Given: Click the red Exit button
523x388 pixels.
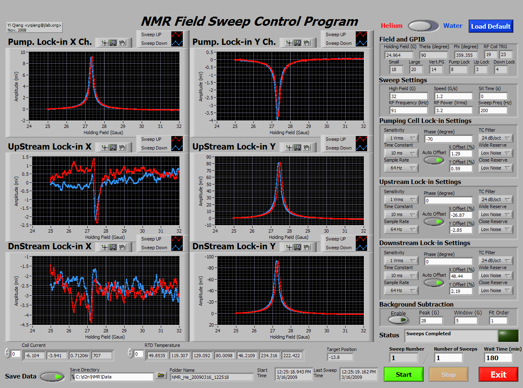Looking at the screenshot, I should [498, 374].
